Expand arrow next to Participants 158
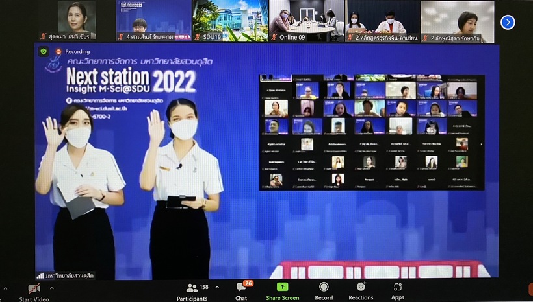 pyautogui.click(x=217, y=288)
